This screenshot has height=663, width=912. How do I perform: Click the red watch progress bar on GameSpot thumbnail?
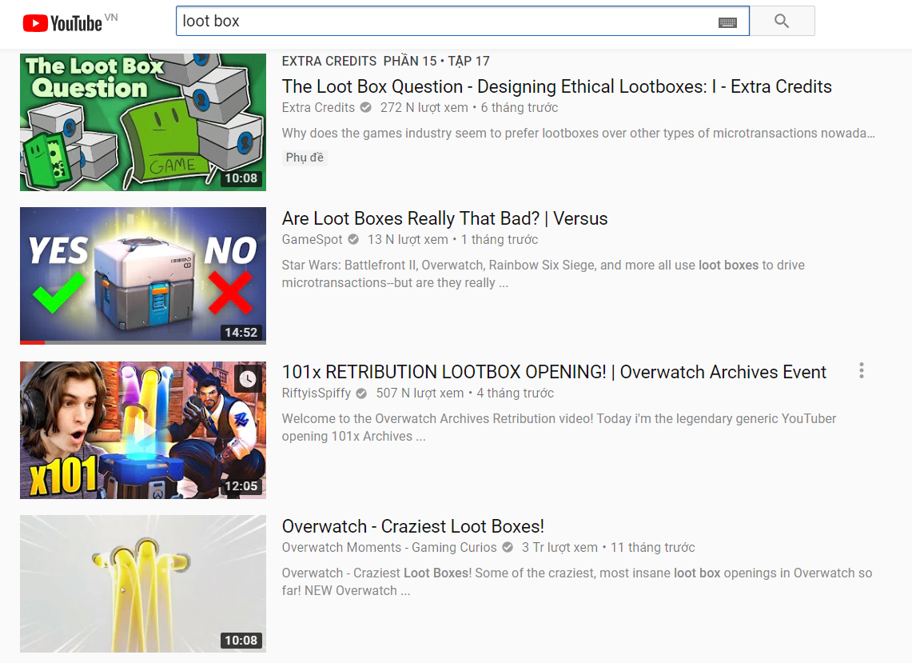(x=32, y=342)
